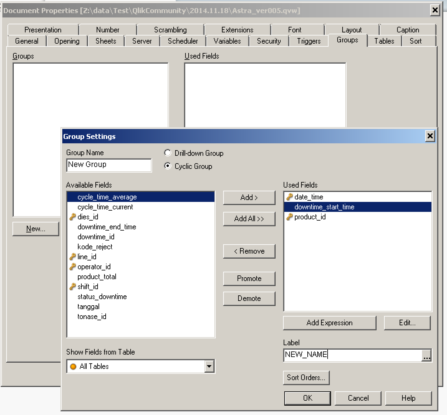Click the key icon next to product_id
Image resolution: width=447 pixels, height=415 pixels.
point(289,217)
